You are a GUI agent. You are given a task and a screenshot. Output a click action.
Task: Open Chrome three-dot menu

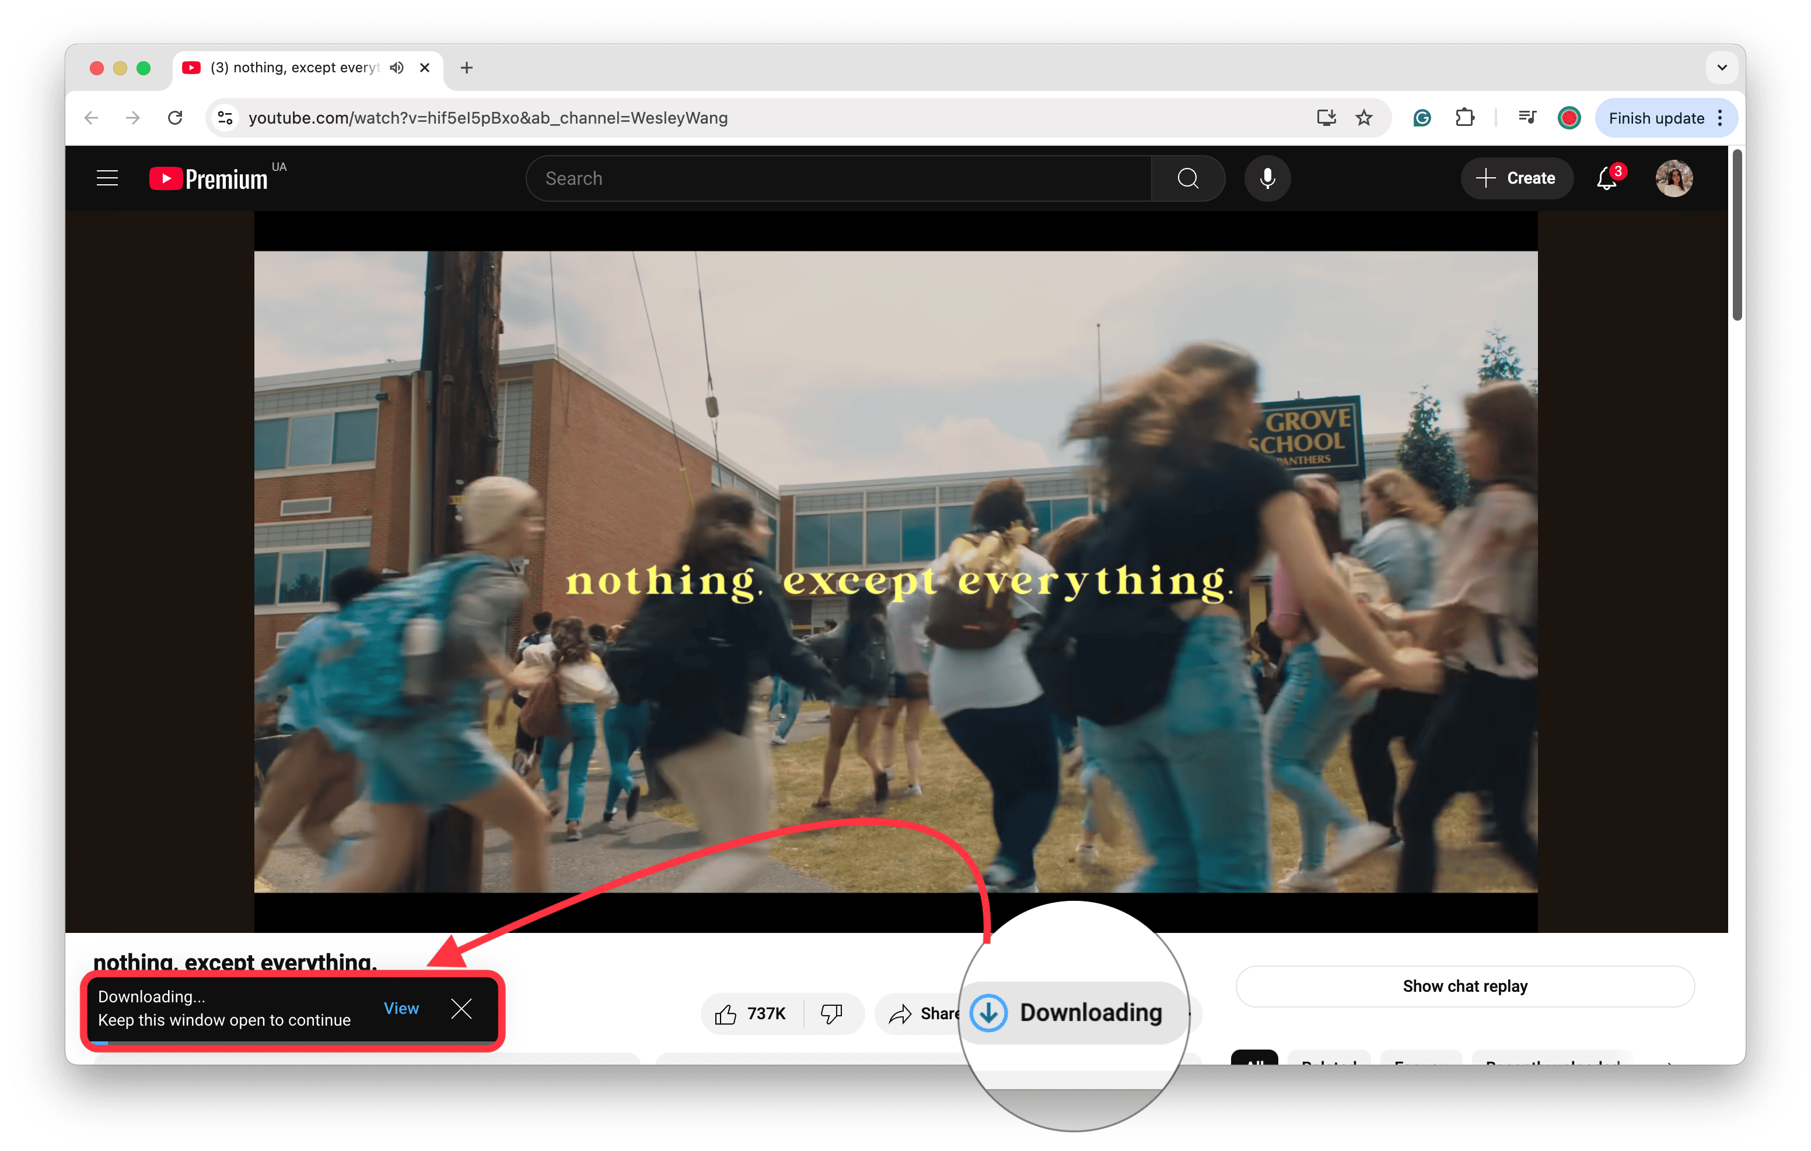[x=1720, y=118]
